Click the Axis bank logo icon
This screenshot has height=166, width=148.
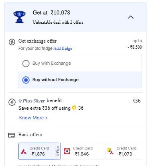coord(24,152)
